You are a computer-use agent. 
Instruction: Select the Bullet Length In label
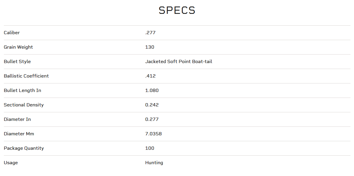click(22, 91)
